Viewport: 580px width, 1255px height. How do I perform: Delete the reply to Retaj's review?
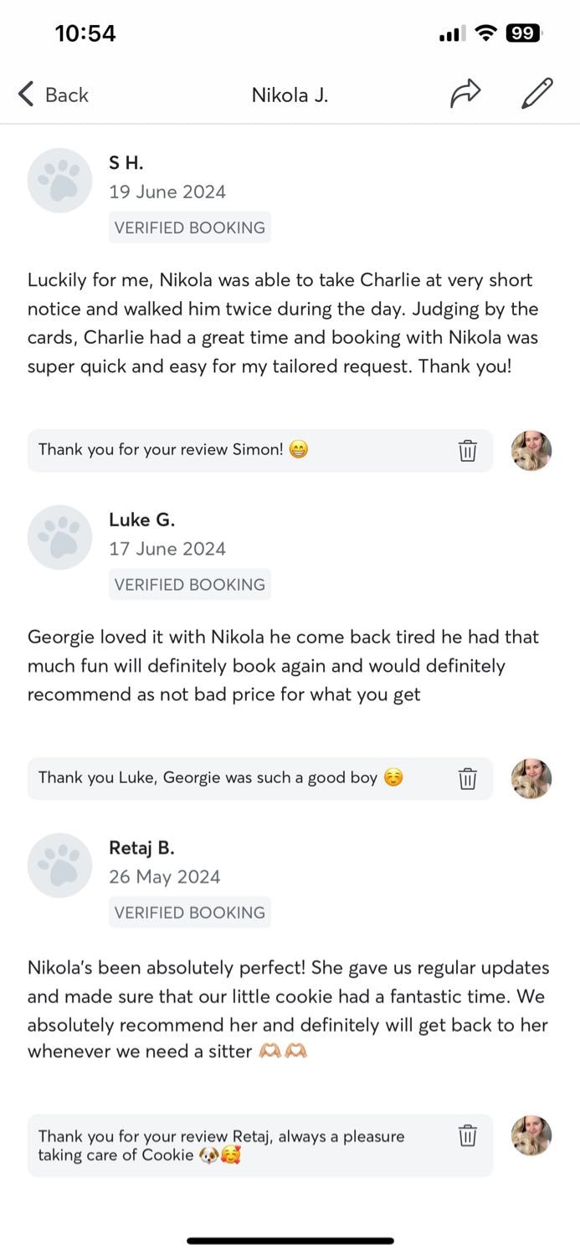click(467, 1136)
